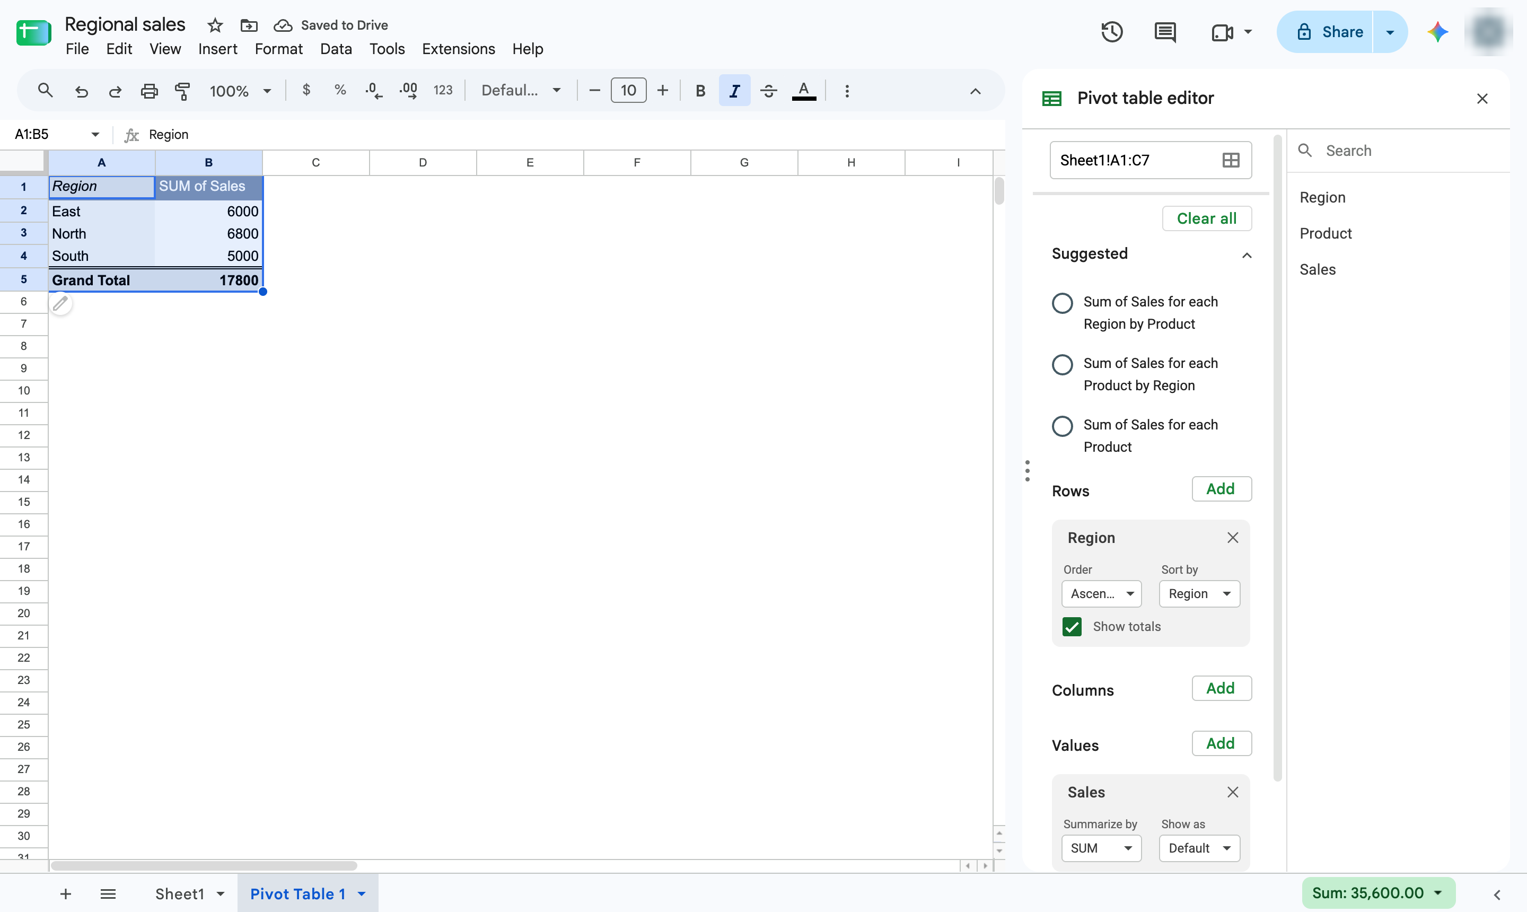The image size is (1527, 912).
Task: Add a field to Columns
Action: coord(1221,688)
